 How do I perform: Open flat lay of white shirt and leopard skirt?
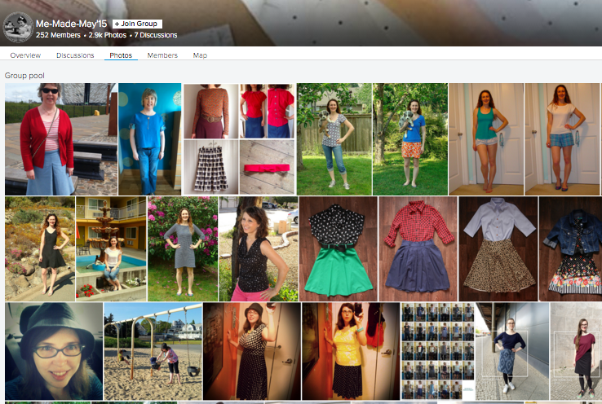pyautogui.click(x=498, y=248)
